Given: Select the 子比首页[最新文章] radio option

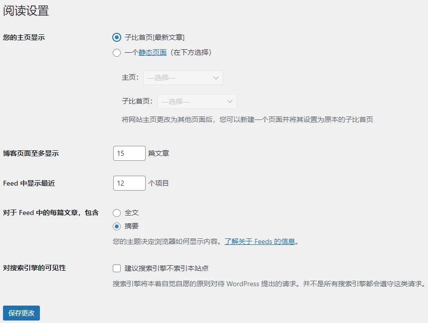Looking at the screenshot, I should coord(117,37).
